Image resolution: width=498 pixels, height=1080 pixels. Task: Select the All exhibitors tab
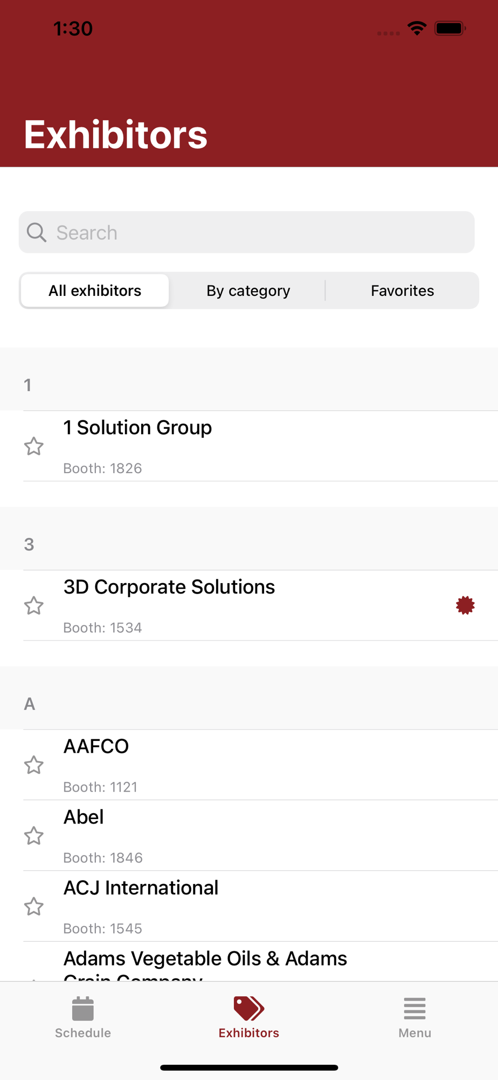point(95,291)
